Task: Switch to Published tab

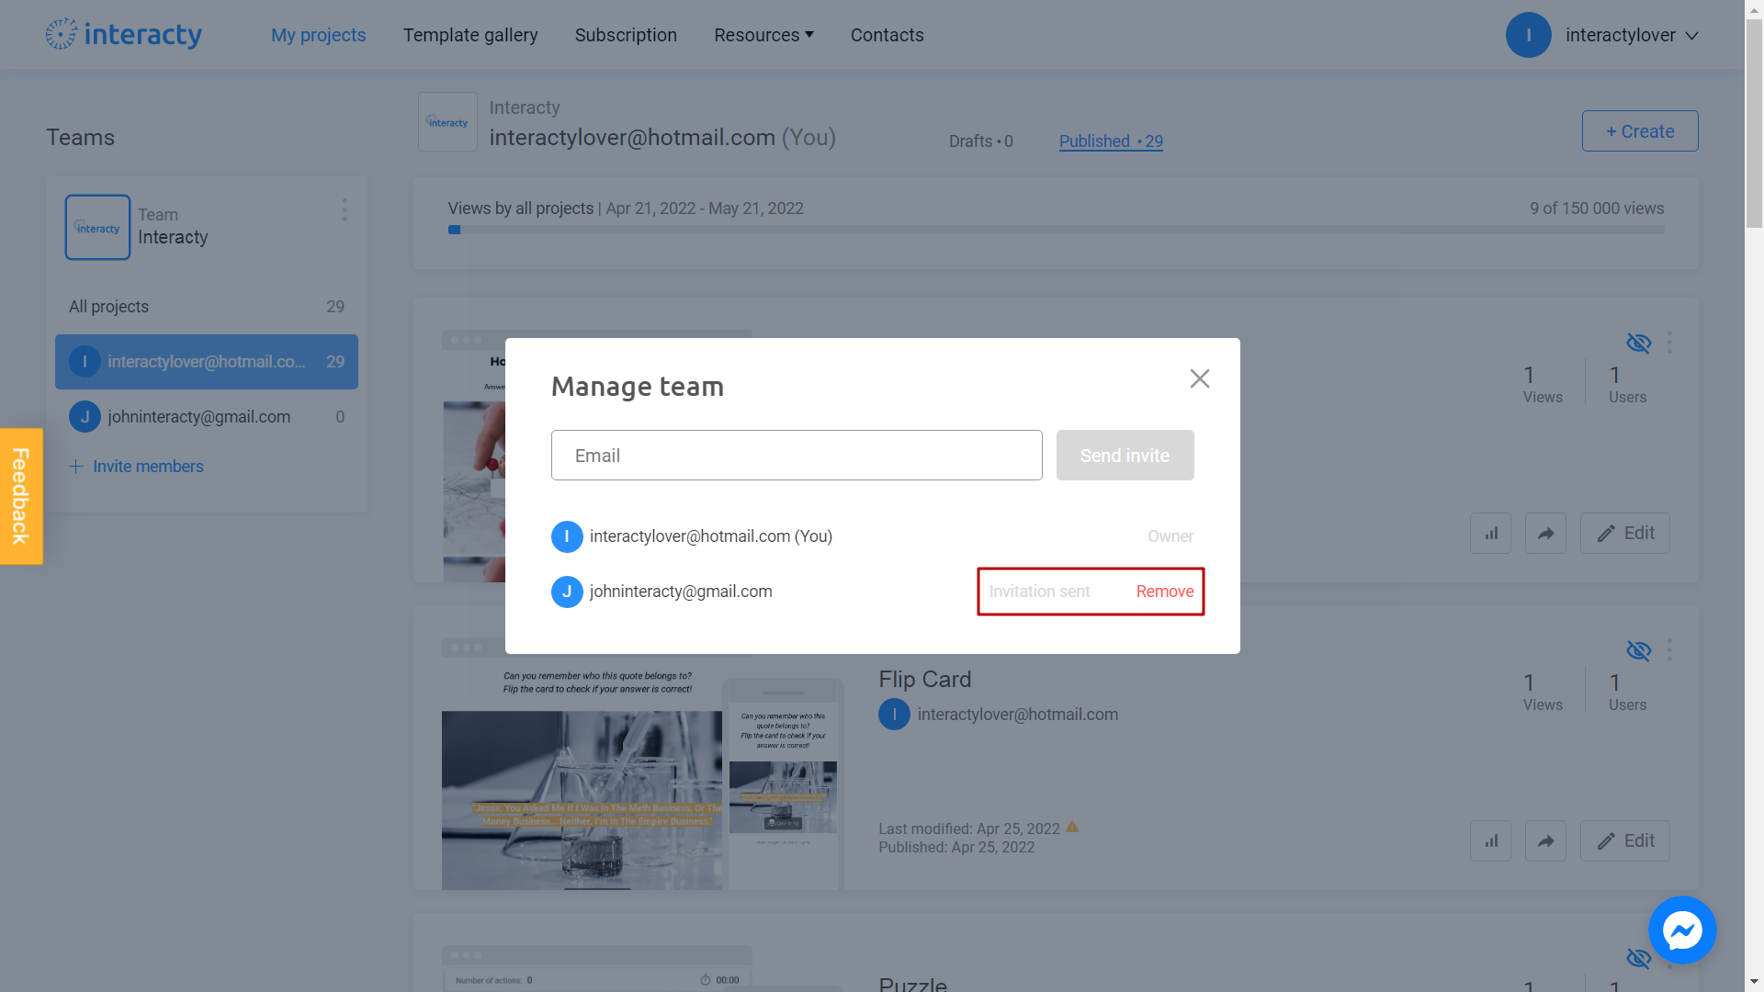Action: click(x=1111, y=141)
